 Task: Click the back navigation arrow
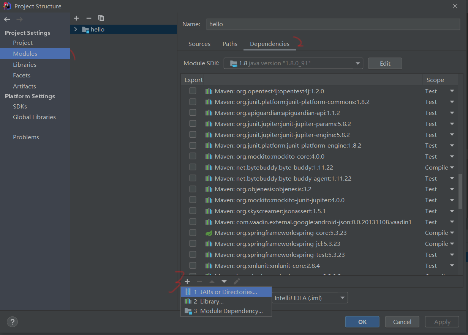(7, 19)
